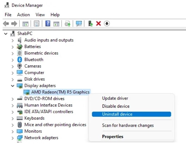Select the Human Interface Devices label

[49, 105]
